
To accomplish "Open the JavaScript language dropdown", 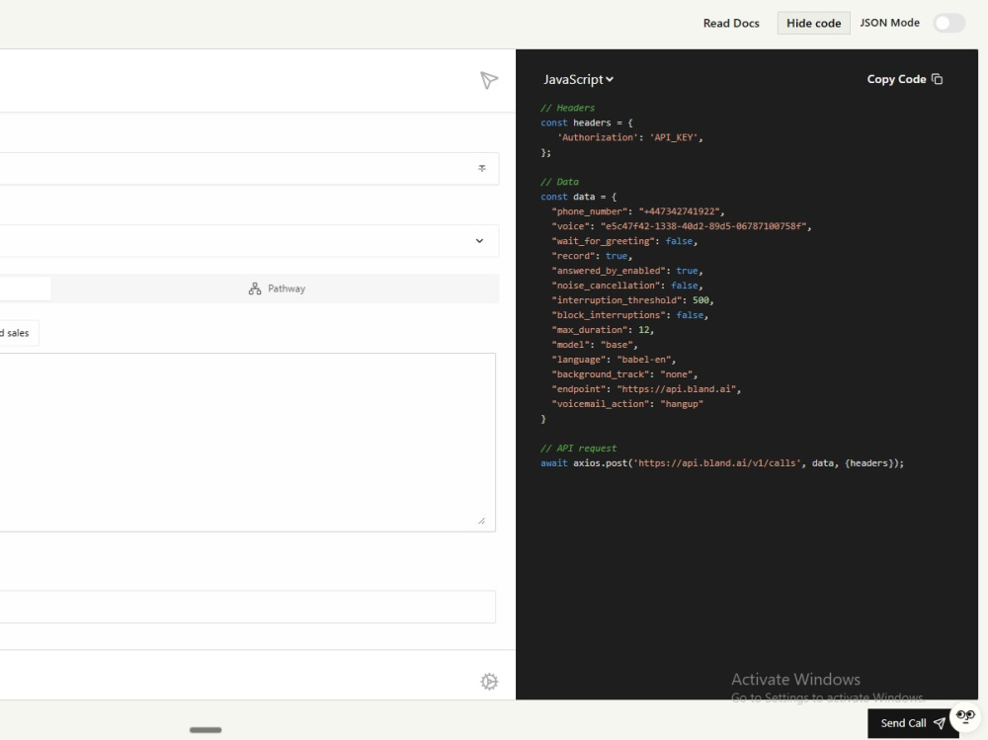I will [x=578, y=79].
